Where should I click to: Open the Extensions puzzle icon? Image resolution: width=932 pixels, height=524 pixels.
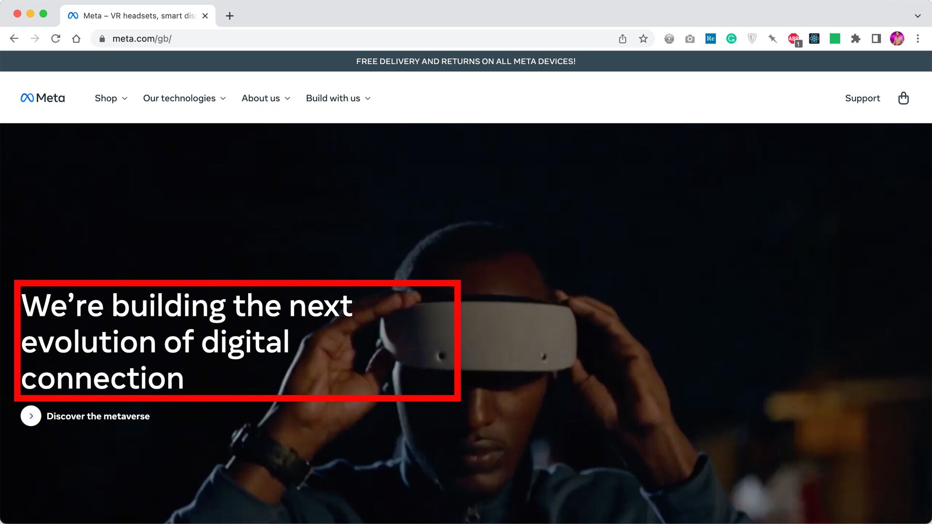click(x=855, y=39)
